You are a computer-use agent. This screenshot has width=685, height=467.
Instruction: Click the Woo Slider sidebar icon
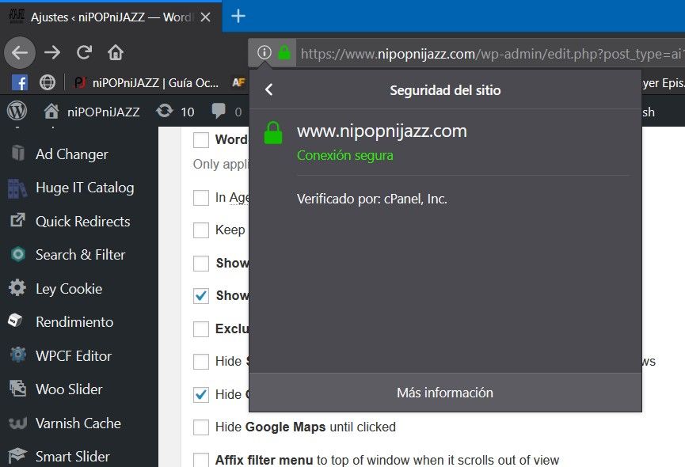click(x=18, y=389)
